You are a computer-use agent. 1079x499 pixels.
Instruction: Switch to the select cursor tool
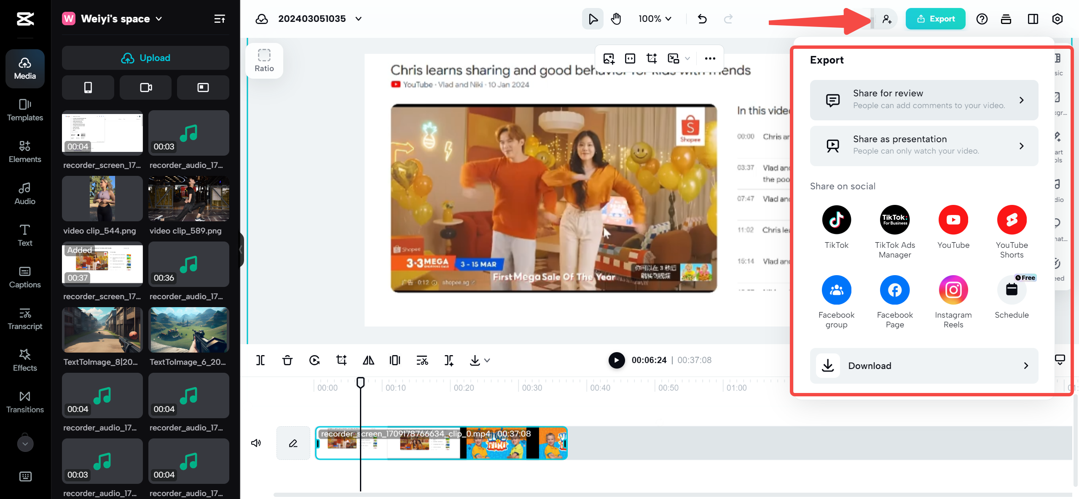[x=593, y=19]
